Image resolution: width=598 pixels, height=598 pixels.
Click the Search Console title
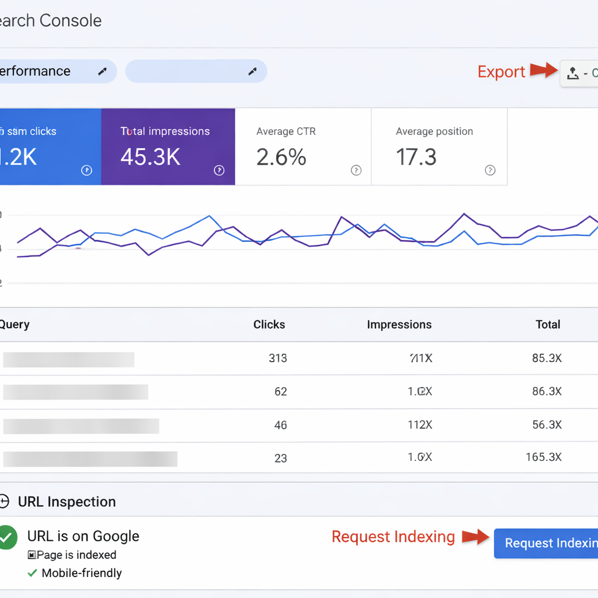pos(51,20)
